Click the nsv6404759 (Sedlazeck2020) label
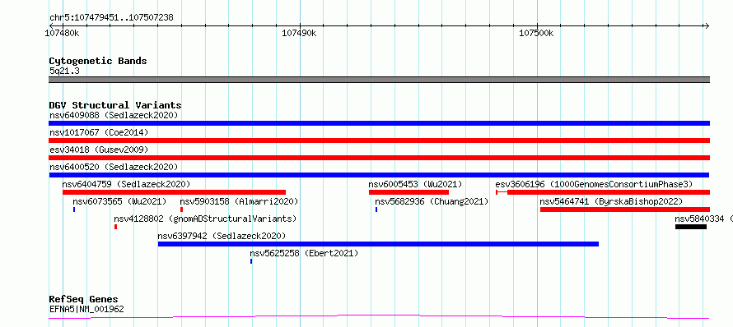733x327 pixels. 126,184
